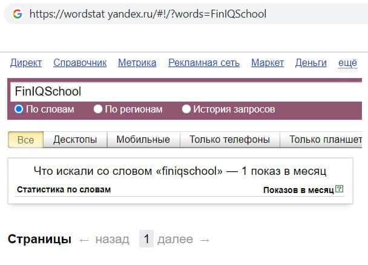Click the FinIQSchool search query field
This screenshot has width=368, height=265.
pos(186,92)
